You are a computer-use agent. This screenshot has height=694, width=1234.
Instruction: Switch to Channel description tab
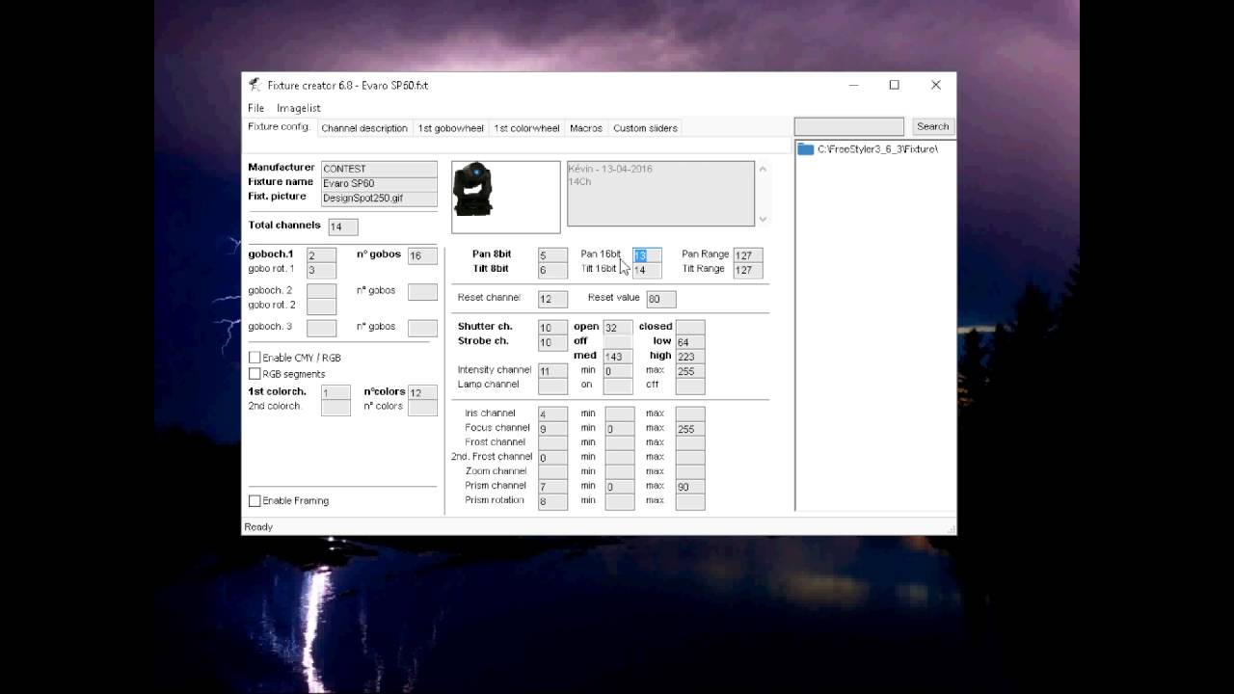click(364, 128)
